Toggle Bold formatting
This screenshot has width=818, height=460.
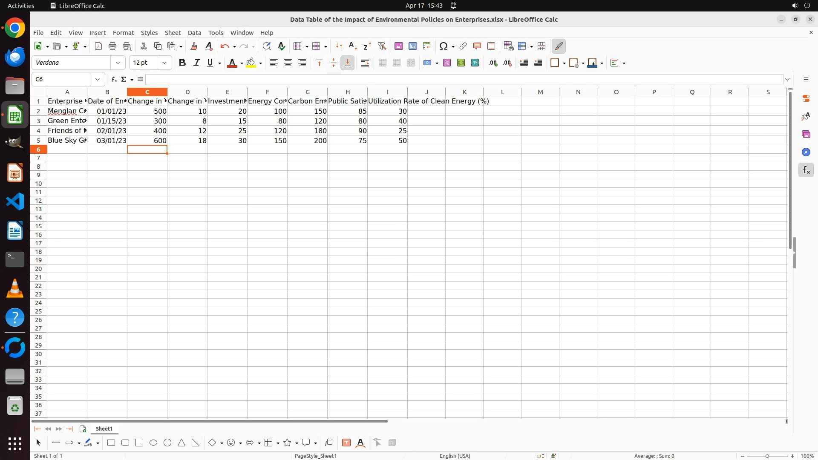[182, 63]
